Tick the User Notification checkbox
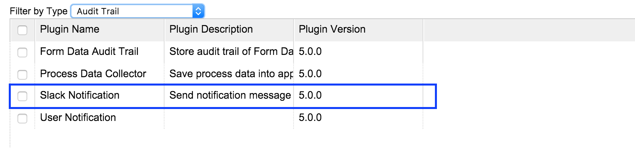 coord(22,119)
